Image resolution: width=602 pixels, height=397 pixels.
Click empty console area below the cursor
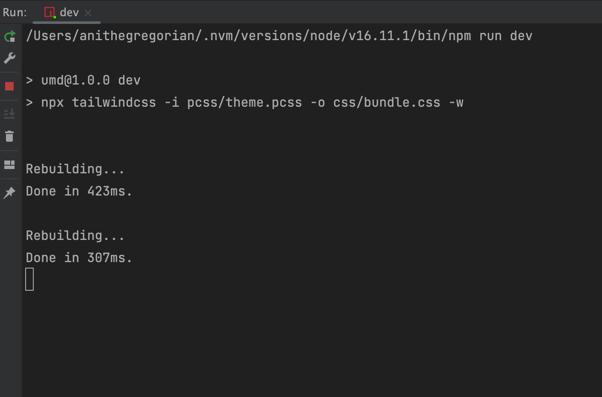pos(299,342)
